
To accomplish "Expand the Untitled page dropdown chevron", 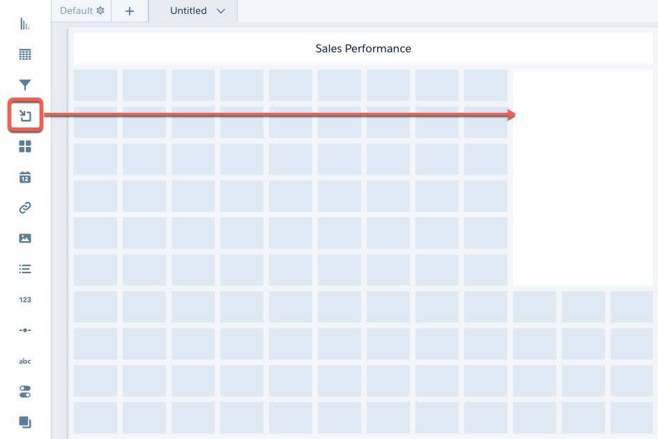I will 221,11.
